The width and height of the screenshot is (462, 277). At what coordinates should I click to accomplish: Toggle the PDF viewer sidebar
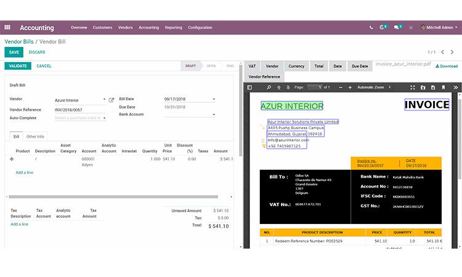click(x=249, y=87)
